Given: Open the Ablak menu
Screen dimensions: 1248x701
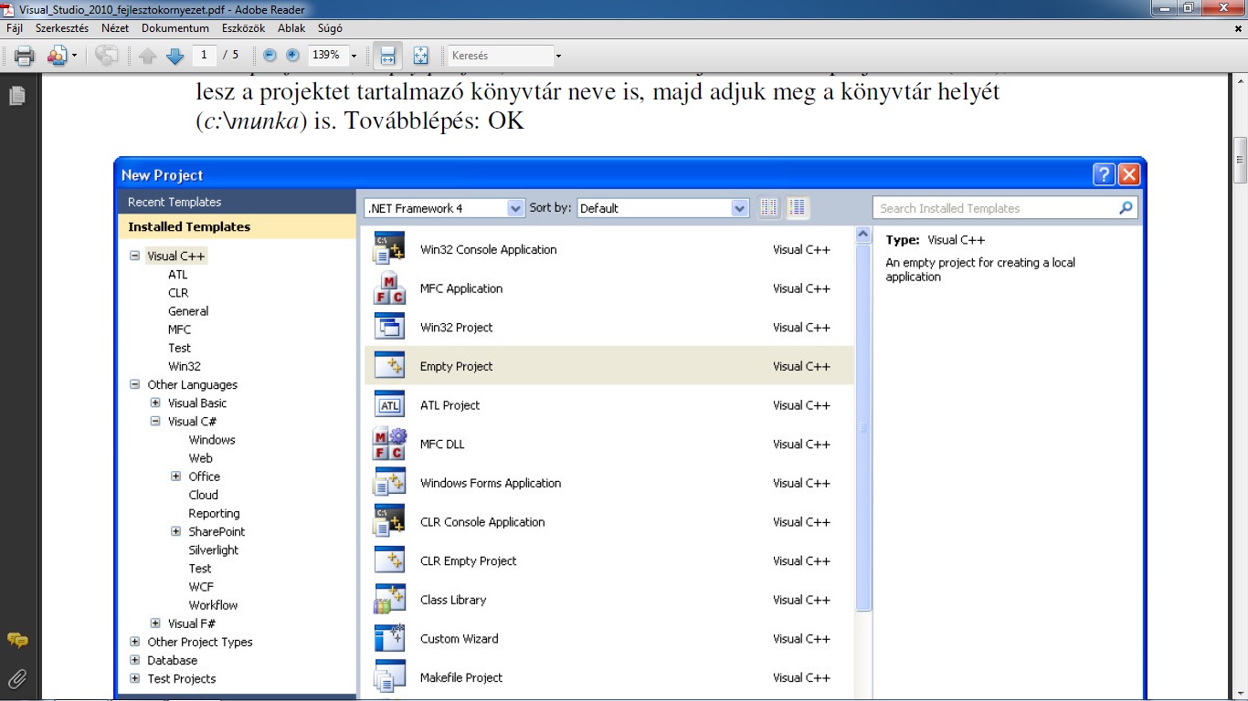Looking at the screenshot, I should point(291,28).
